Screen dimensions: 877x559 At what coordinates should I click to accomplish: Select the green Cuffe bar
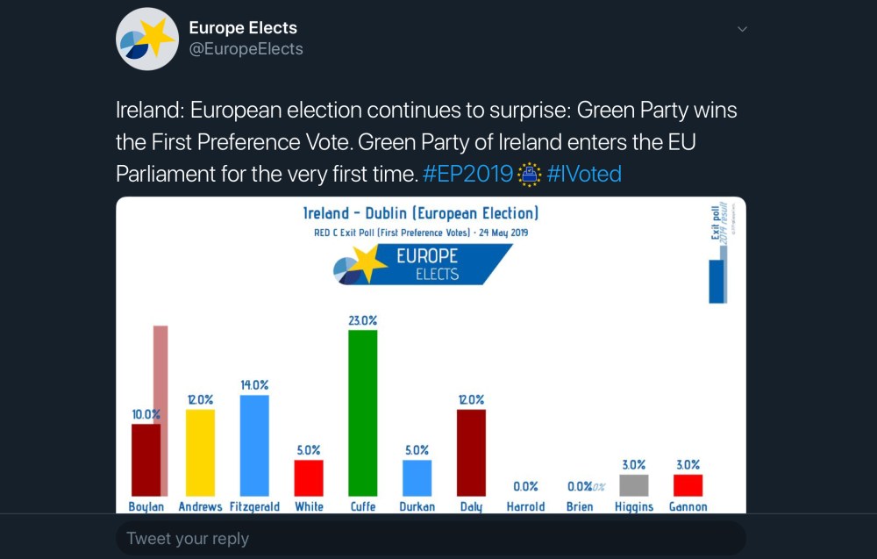[363, 412]
